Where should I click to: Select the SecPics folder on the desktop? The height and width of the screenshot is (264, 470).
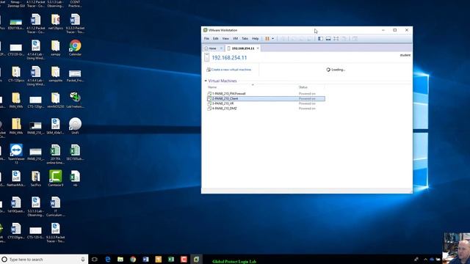pos(36,178)
